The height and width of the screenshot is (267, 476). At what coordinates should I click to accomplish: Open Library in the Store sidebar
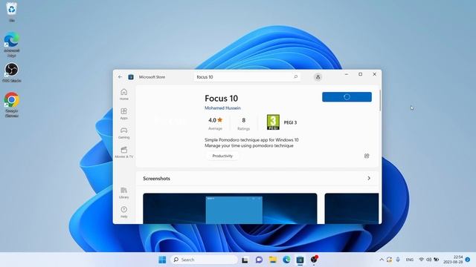(x=124, y=193)
